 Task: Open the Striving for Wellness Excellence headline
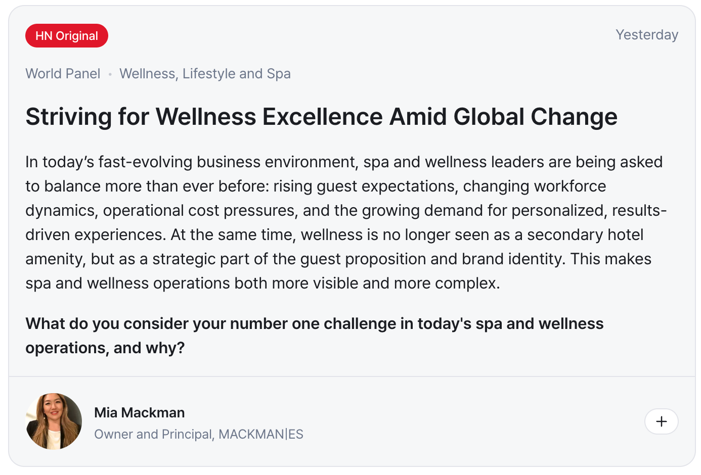tap(321, 117)
